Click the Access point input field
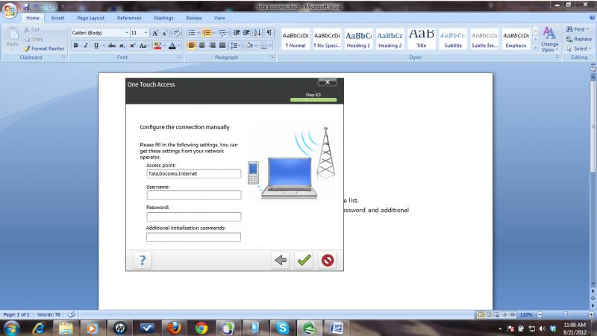 (194, 174)
